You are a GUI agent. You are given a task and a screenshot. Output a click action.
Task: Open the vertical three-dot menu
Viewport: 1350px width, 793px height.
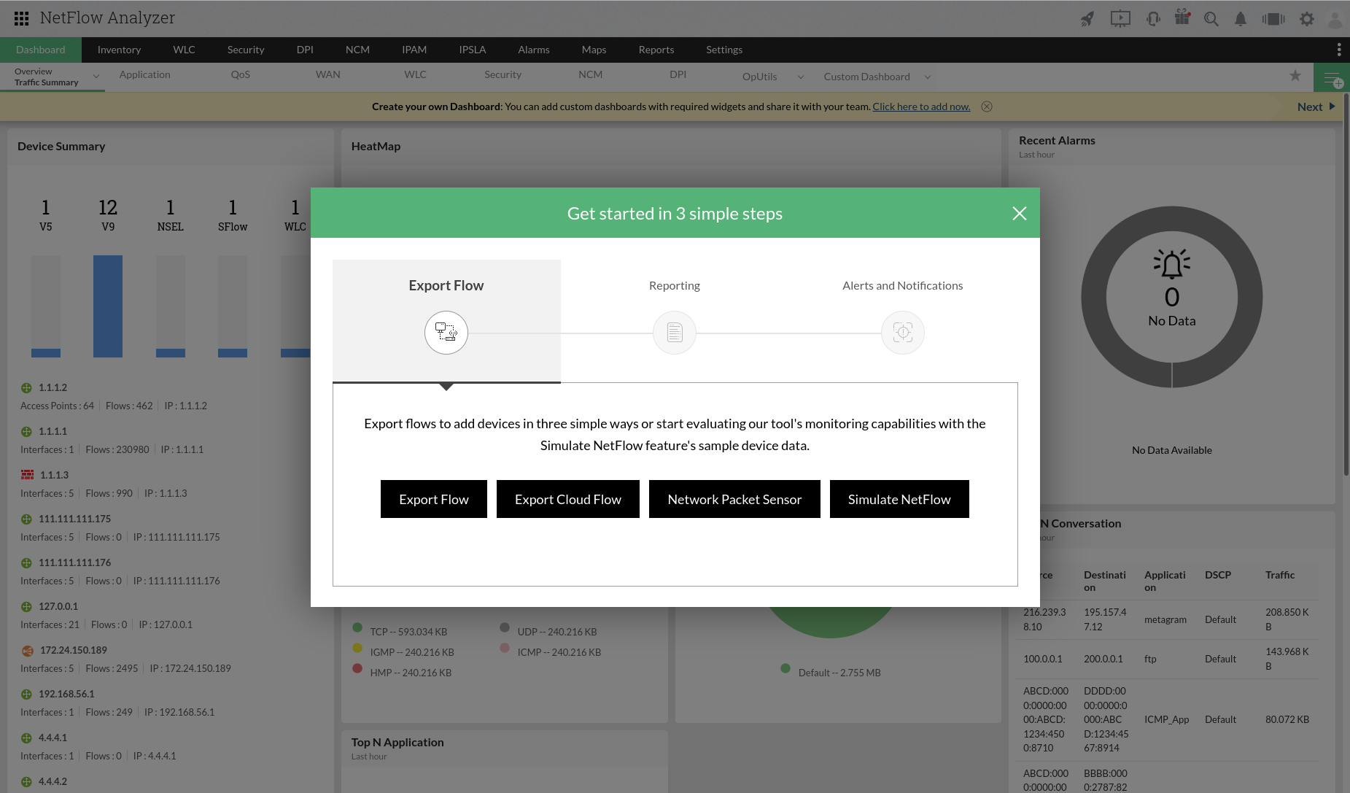click(1339, 50)
